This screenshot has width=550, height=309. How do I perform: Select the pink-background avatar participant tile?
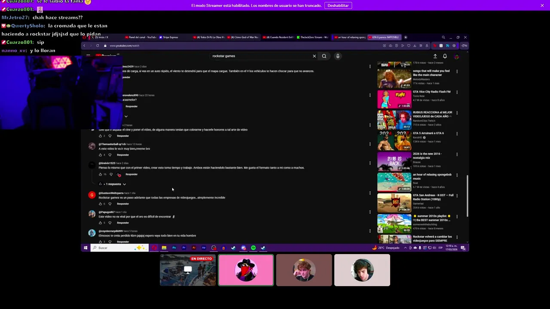(x=246, y=270)
